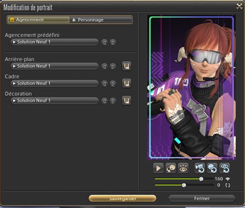Click the Sauvegarder button

[x=122, y=199]
